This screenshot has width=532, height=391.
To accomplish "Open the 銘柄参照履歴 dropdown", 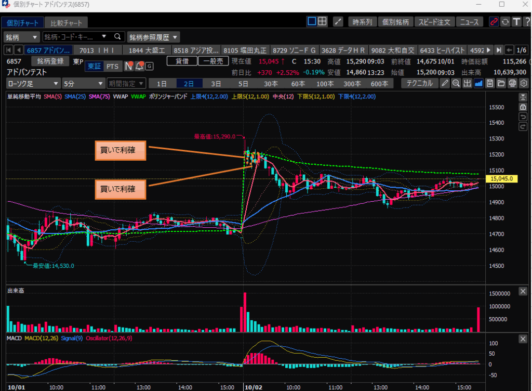I will [154, 37].
